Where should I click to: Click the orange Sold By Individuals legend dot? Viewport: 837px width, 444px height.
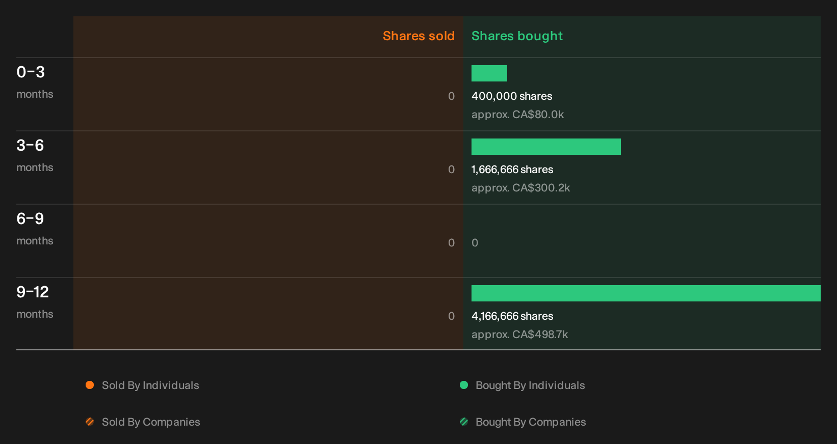90,385
